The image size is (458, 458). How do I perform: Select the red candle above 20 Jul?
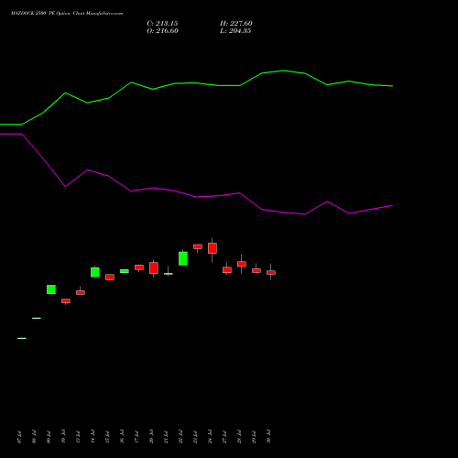click(x=154, y=267)
